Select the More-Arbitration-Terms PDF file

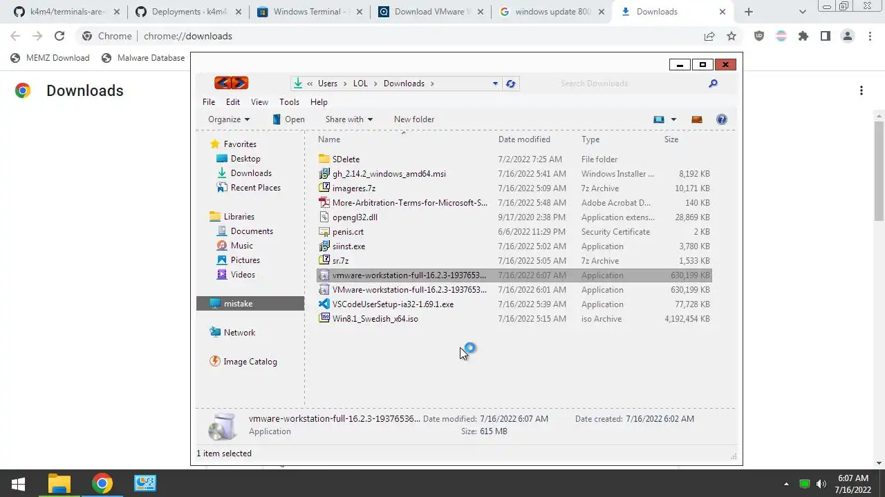tap(514, 203)
